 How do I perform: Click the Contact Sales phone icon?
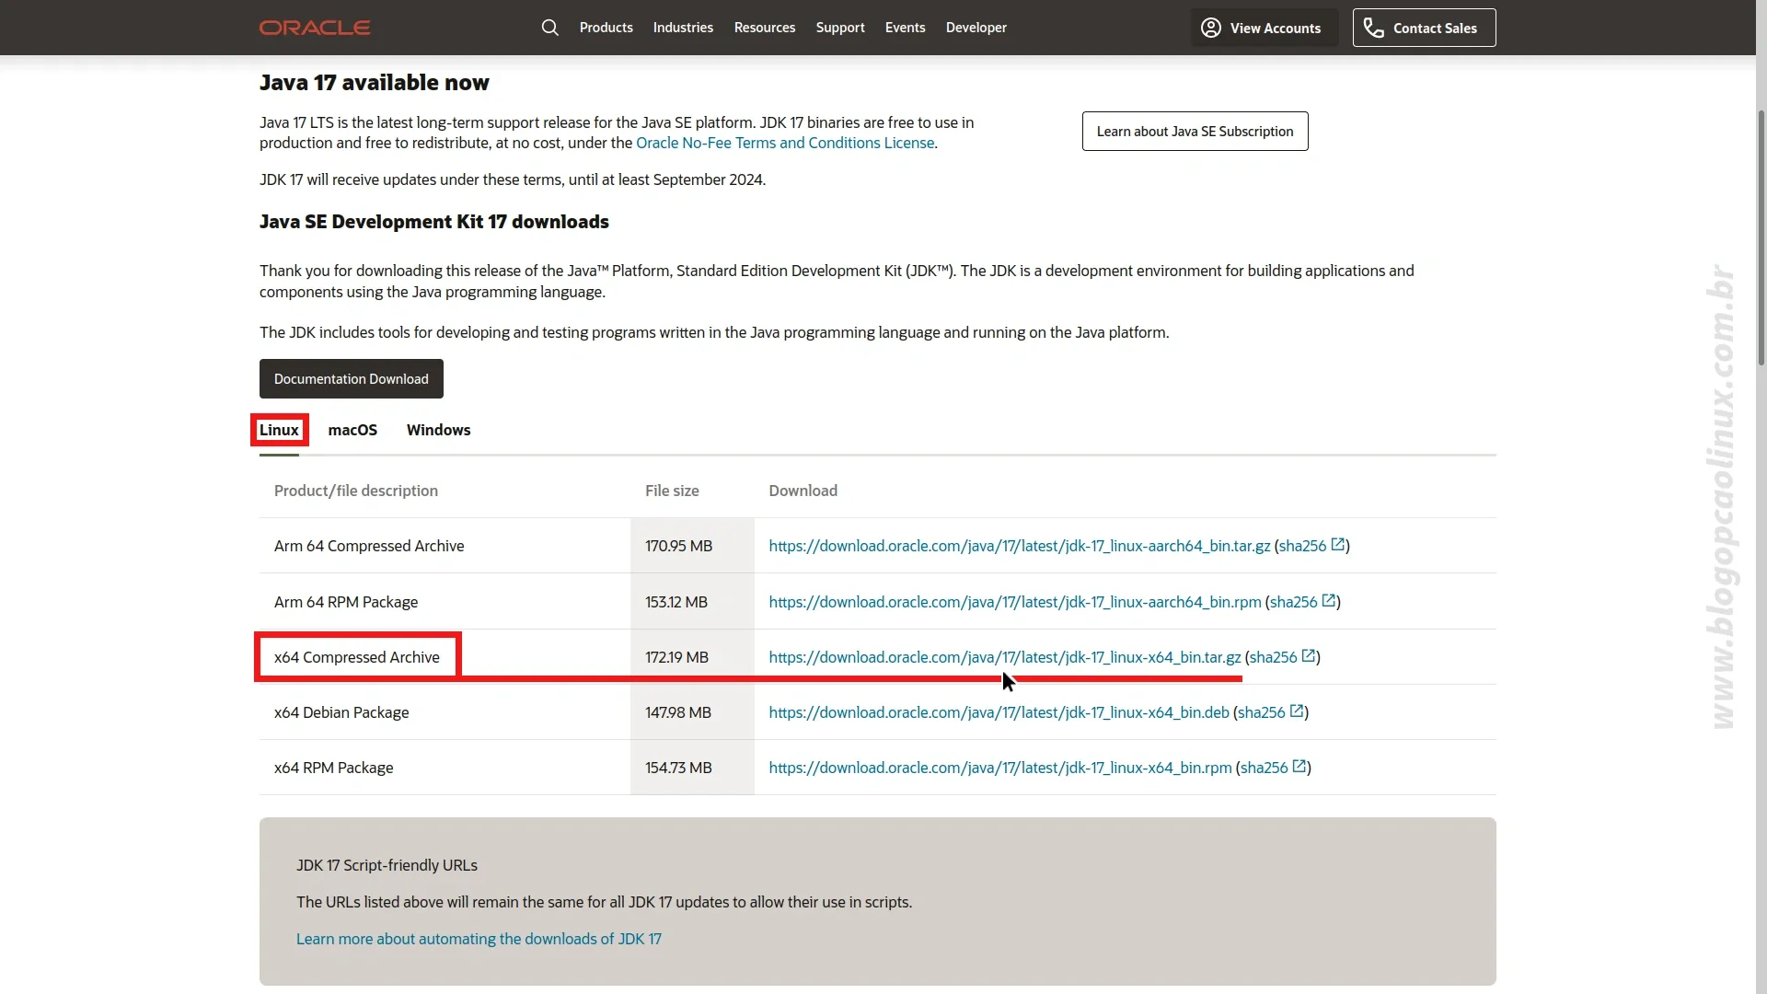click(1375, 28)
